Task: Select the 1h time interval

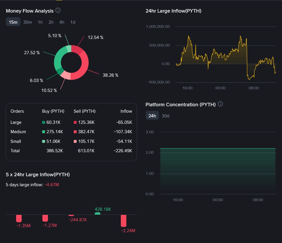Action: pos(40,22)
